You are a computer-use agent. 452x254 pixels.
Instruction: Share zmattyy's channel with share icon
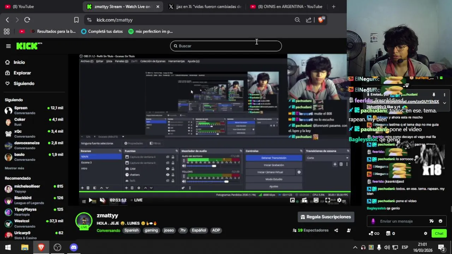coord(336,230)
